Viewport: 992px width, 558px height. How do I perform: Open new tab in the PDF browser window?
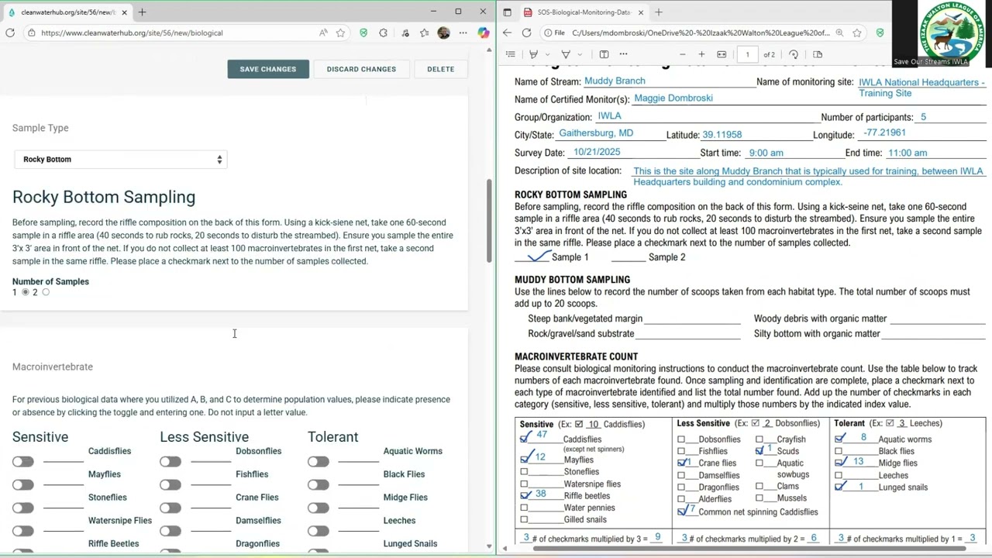click(x=658, y=12)
